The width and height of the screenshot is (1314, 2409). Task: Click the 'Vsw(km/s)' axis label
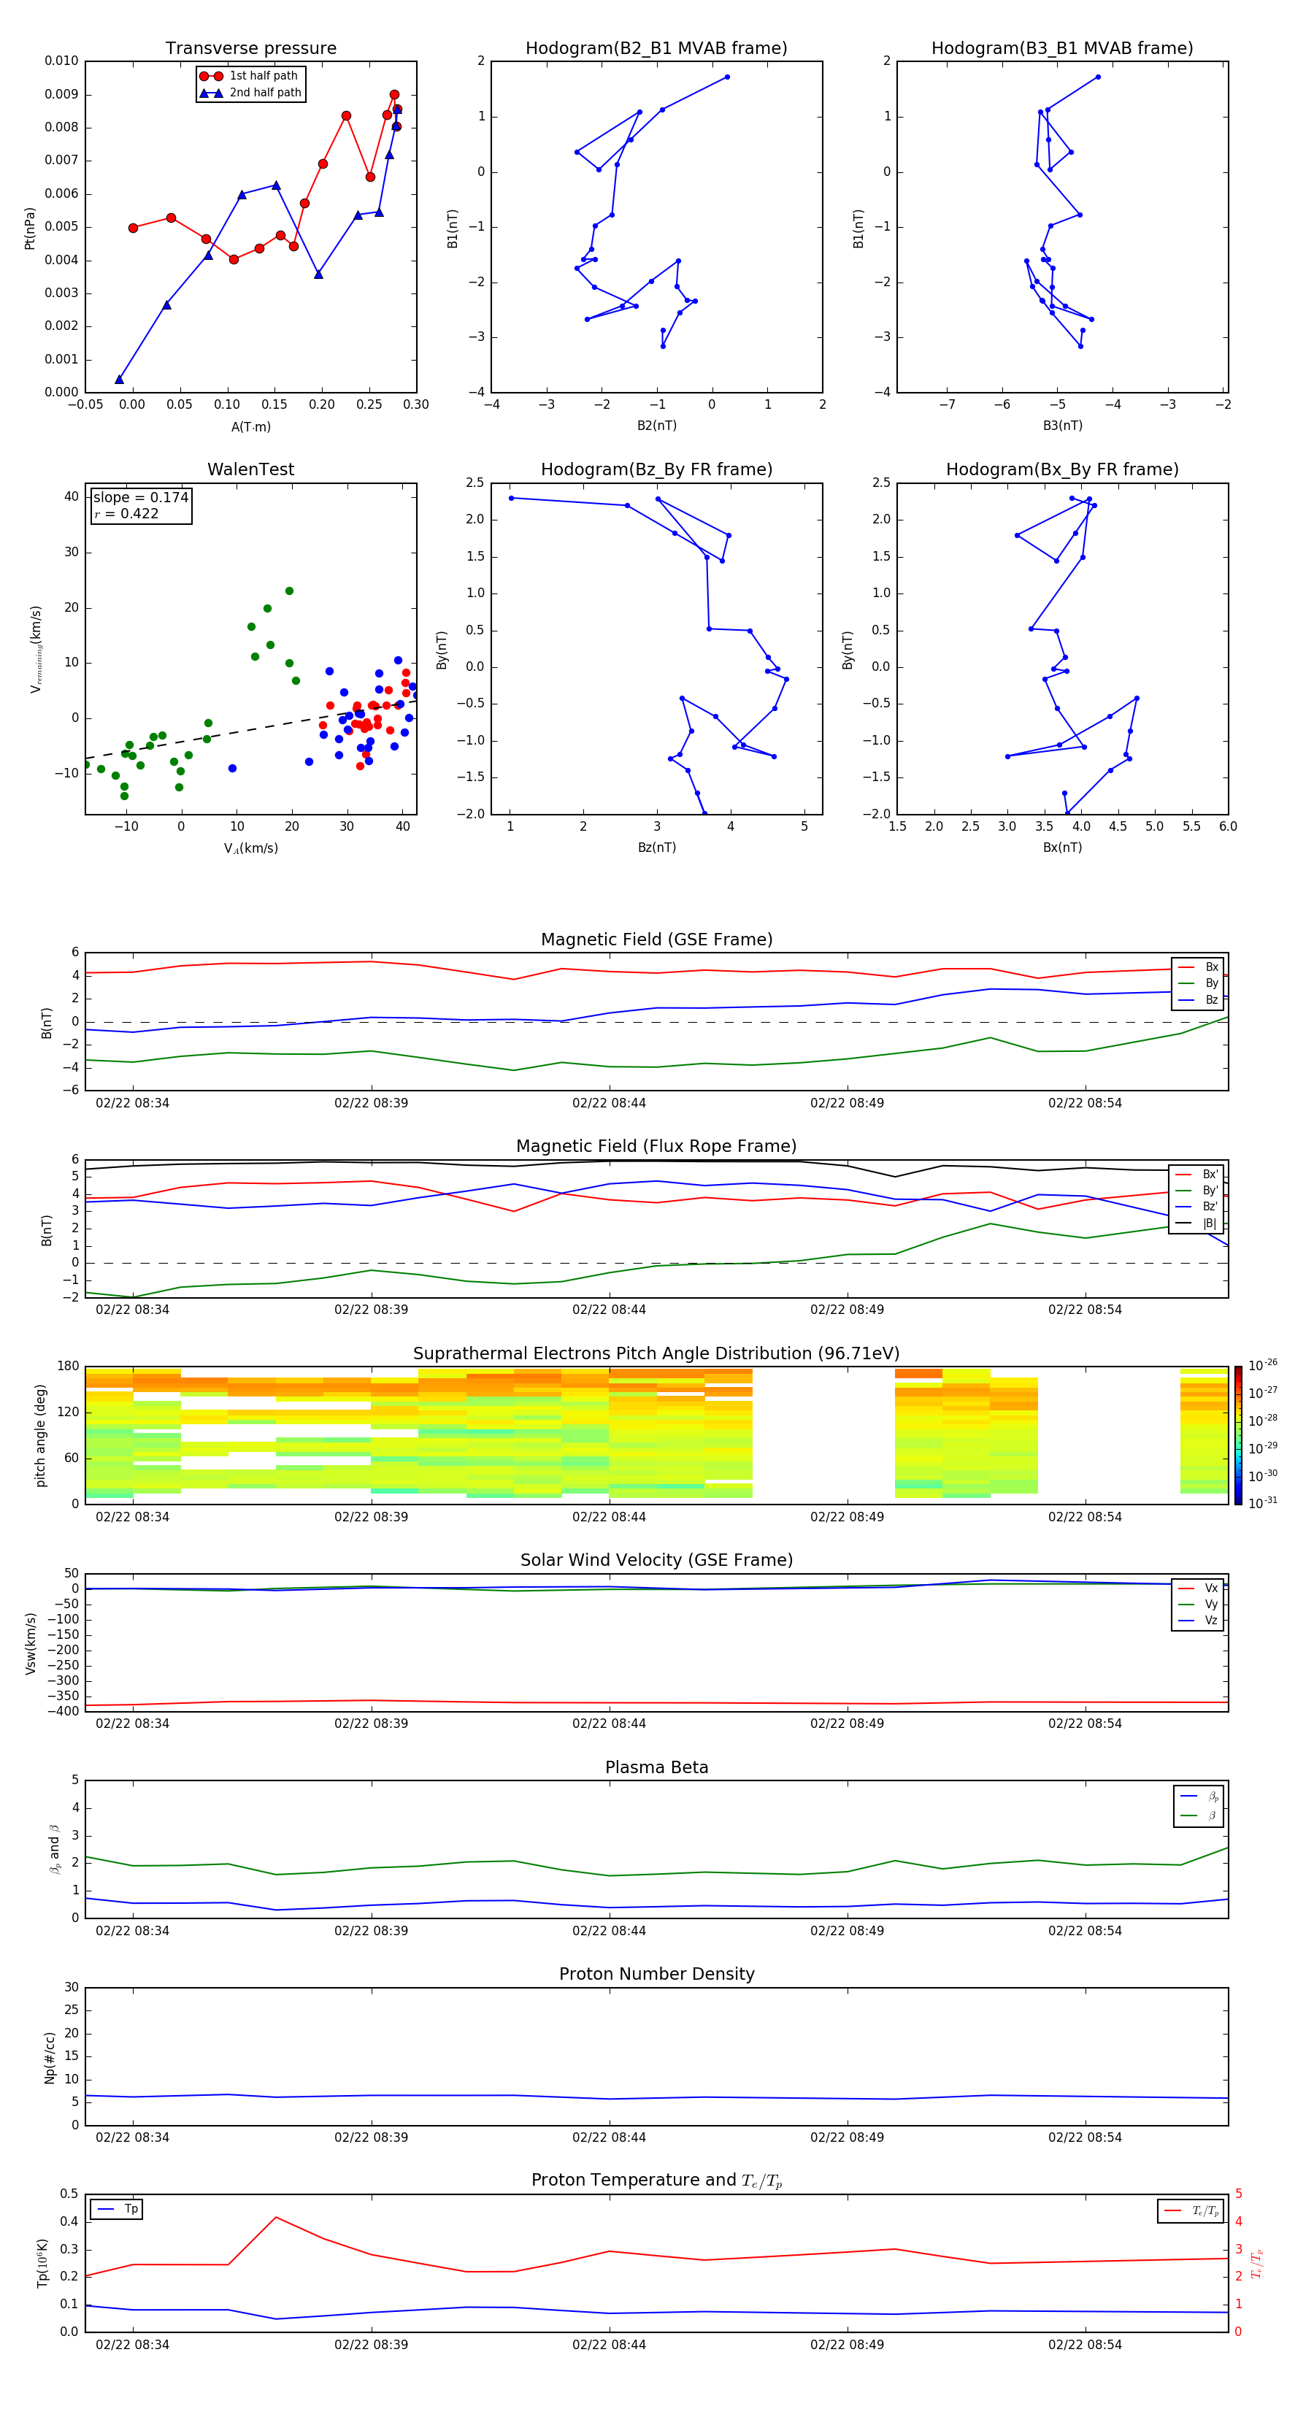coord(30,1643)
